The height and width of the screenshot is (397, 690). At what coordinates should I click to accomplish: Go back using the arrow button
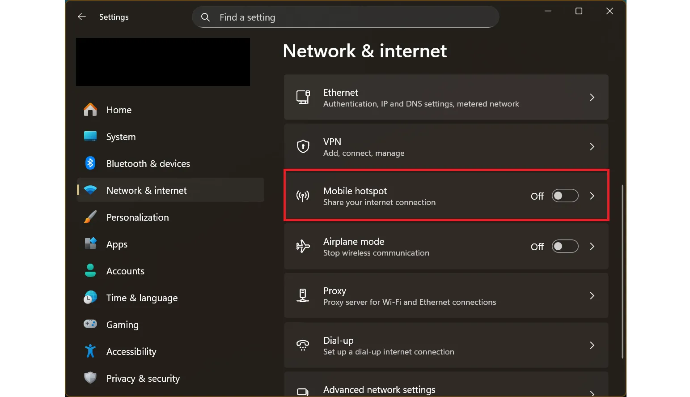tap(81, 17)
